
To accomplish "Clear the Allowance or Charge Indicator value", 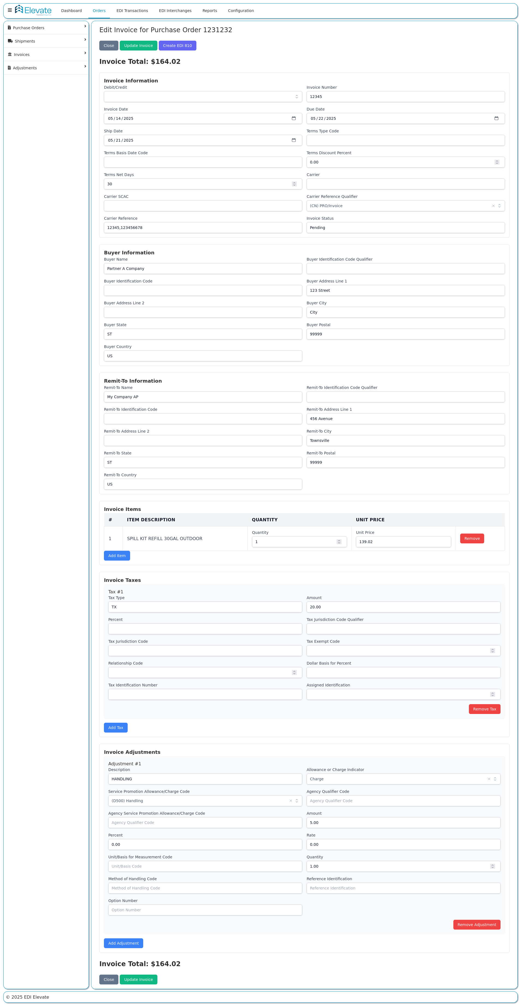I will pos(489,779).
